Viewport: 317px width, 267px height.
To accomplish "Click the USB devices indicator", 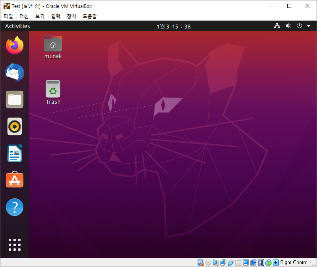I will (231, 263).
